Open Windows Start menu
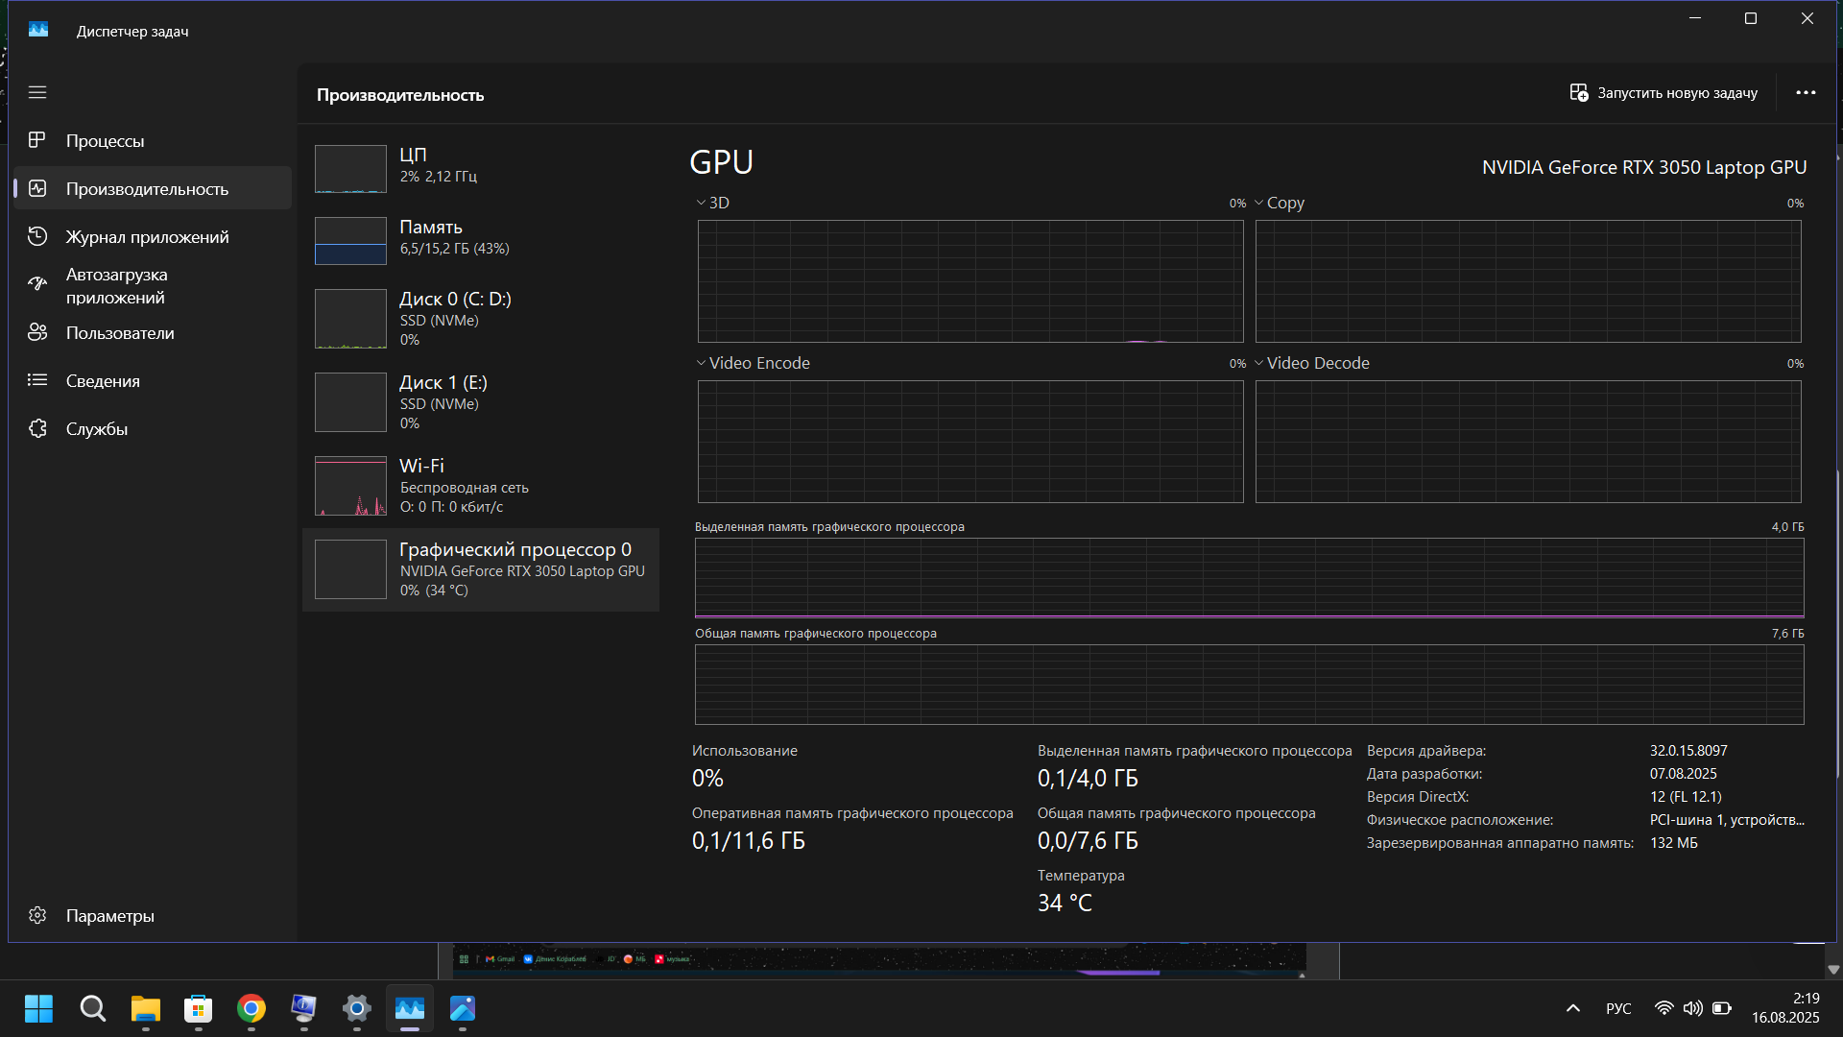Screen dimensions: 1843x1037 pos(38,1008)
